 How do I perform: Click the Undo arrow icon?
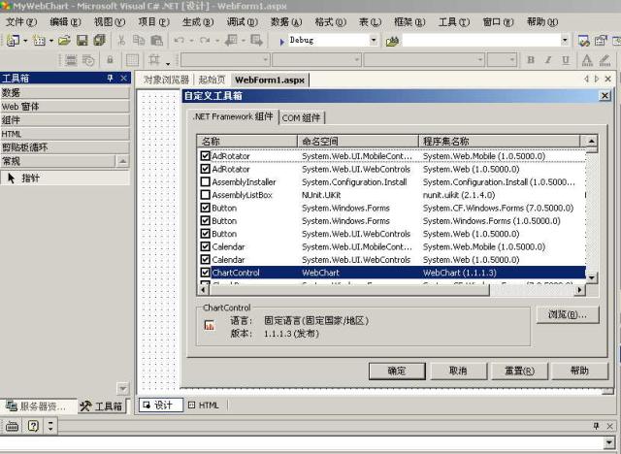tap(179, 41)
